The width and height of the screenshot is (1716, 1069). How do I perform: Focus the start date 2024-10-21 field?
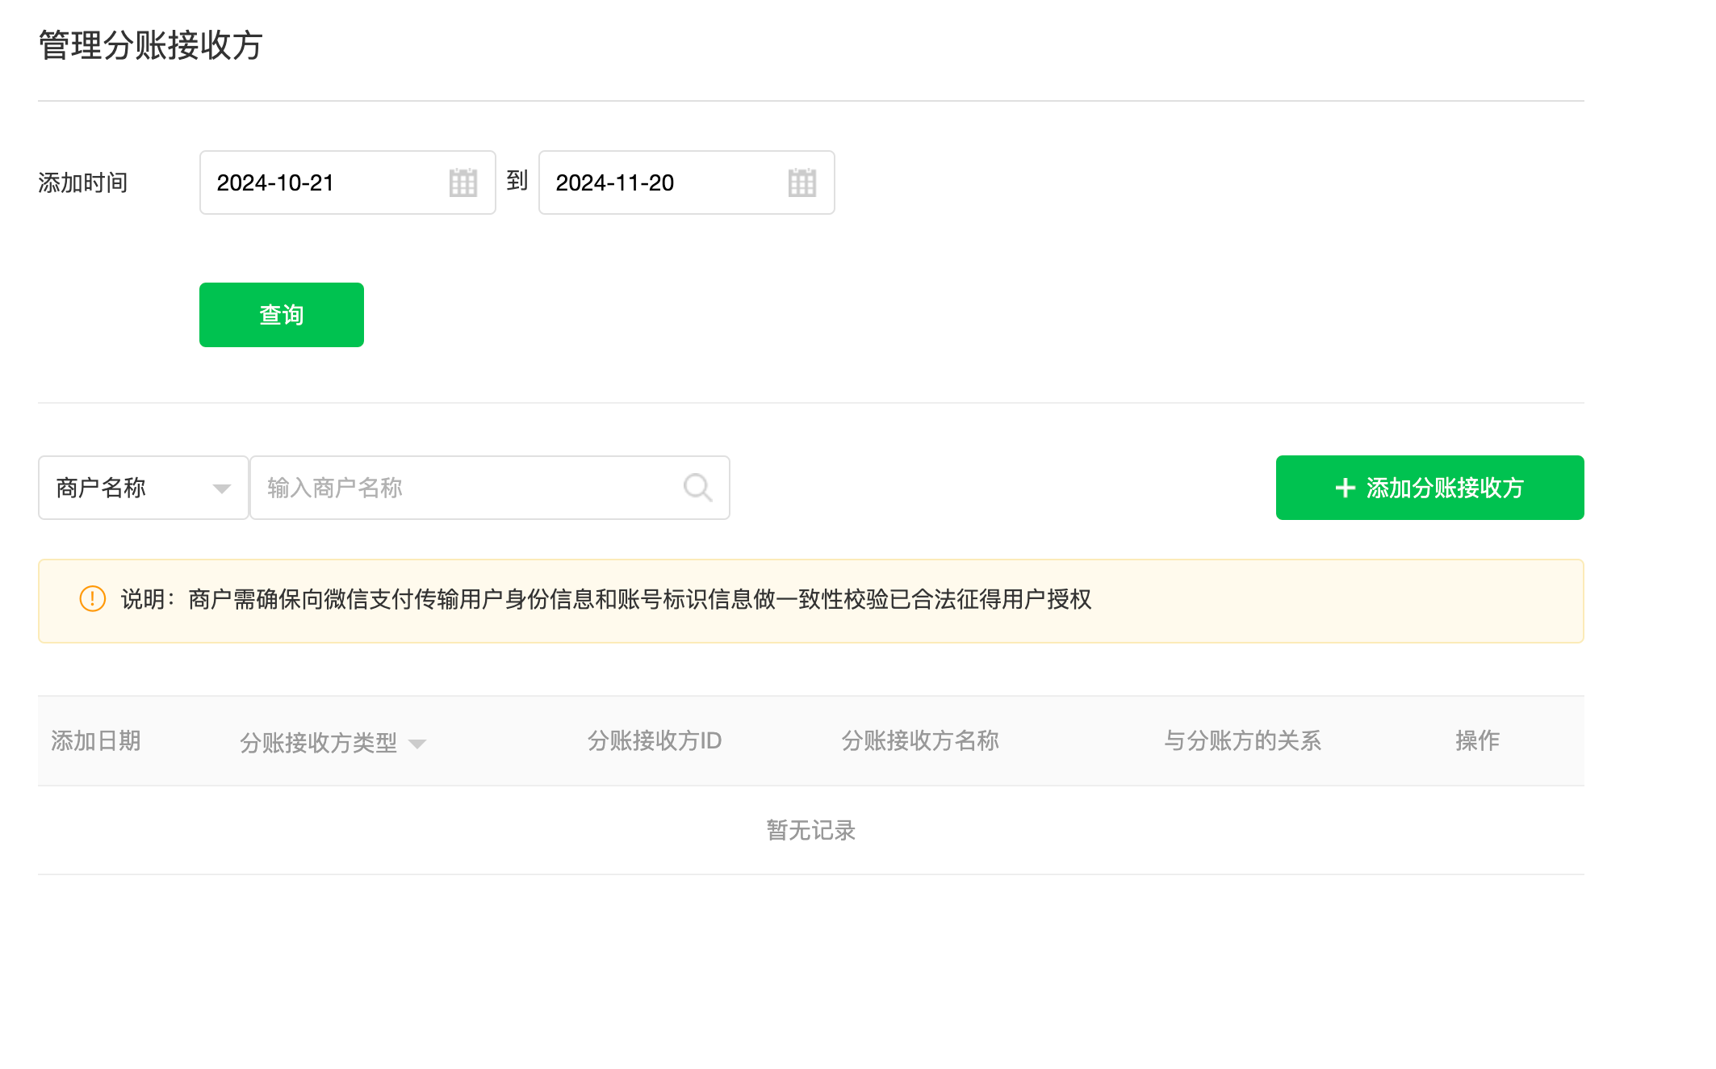[323, 182]
